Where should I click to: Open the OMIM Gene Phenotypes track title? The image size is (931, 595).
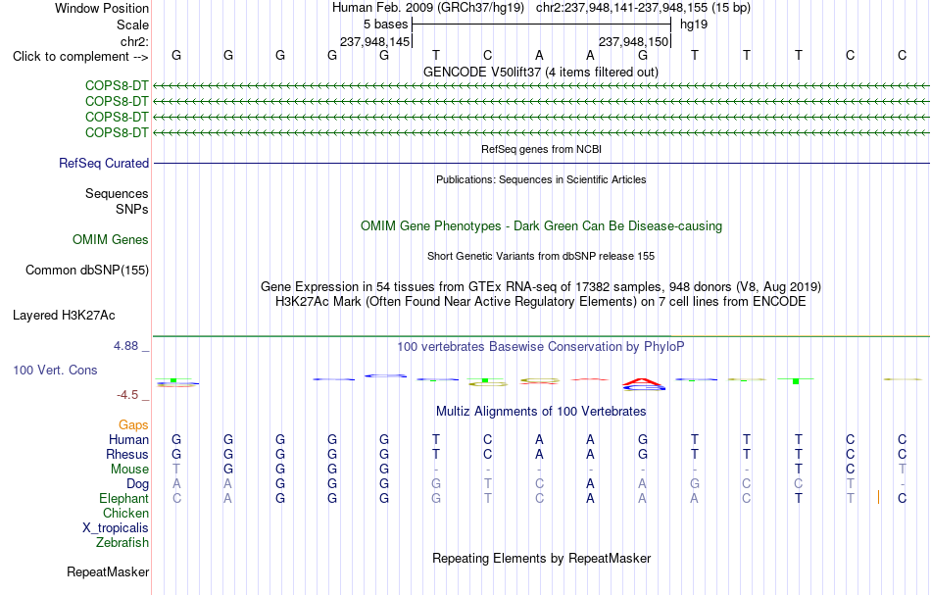pyautogui.click(x=541, y=225)
